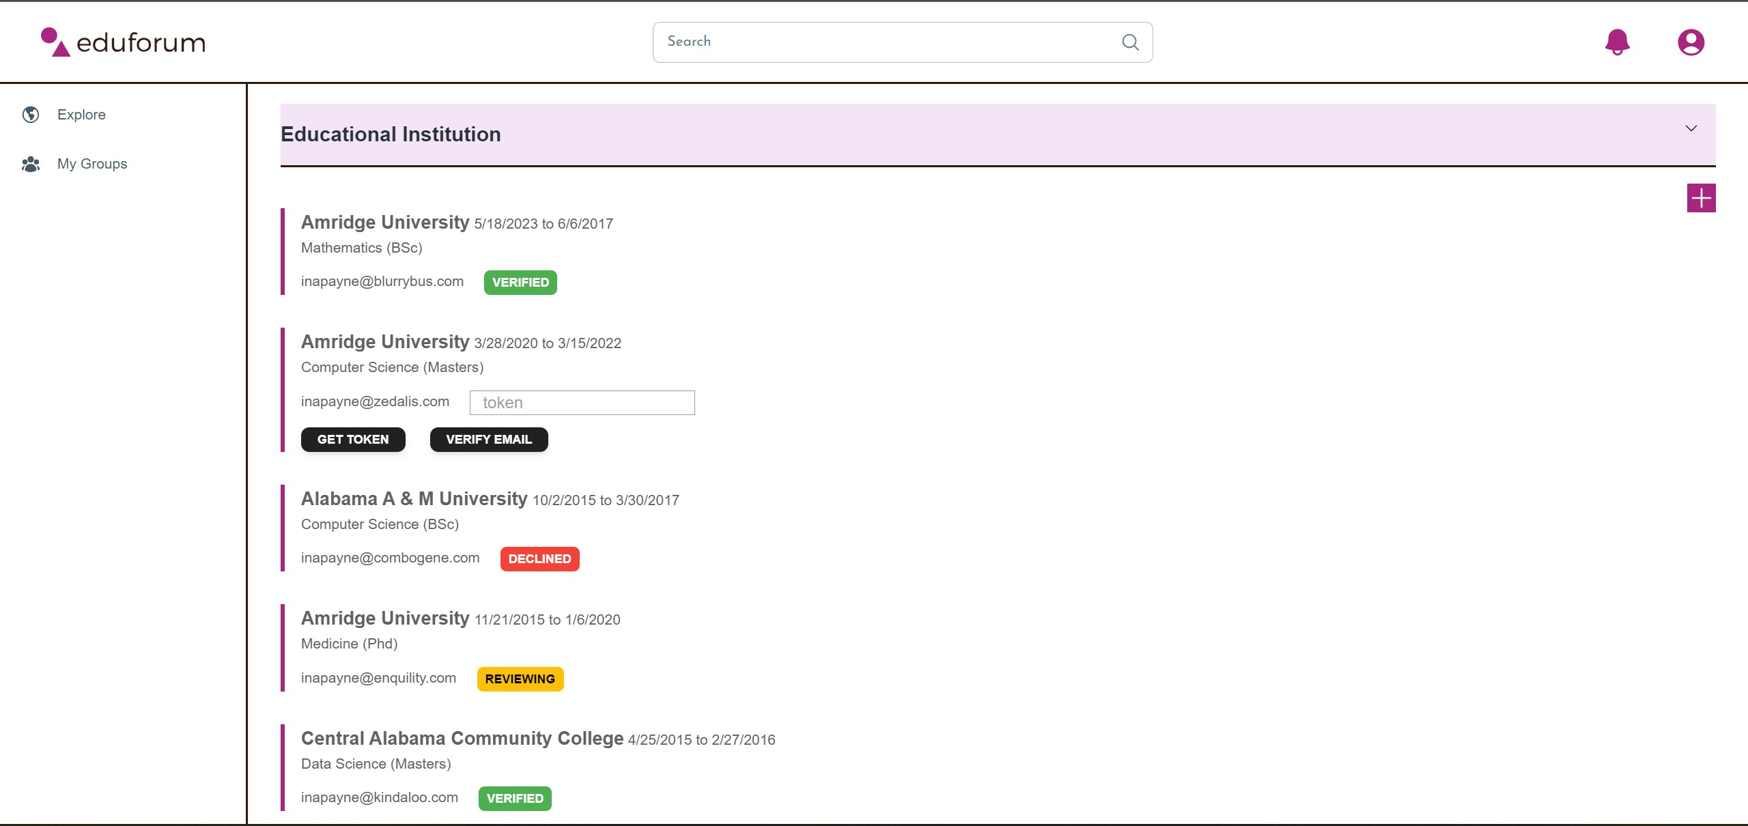
Task: Click the search magnifier icon
Action: click(x=1130, y=42)
